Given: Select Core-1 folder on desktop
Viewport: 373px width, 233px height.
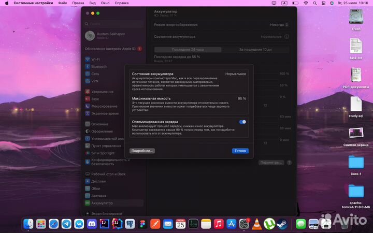Looking at the screenshot, I should coord(356,165).
